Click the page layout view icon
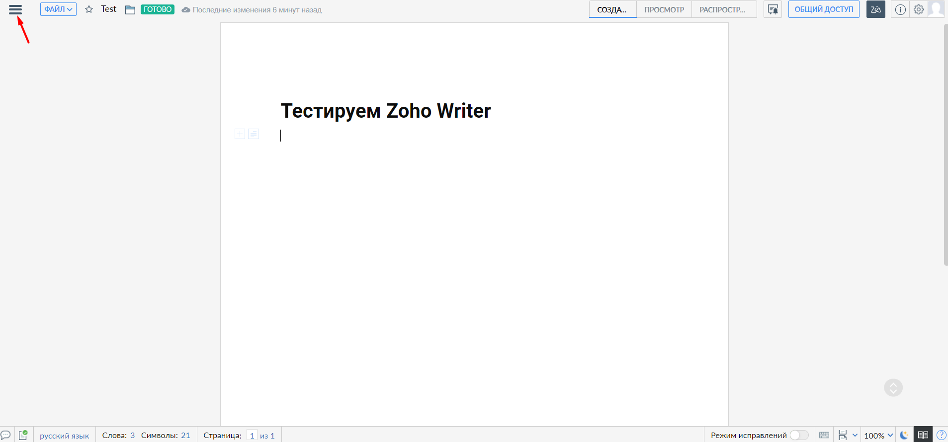This screenshot has height=442, width=948. [x=843, y=435]
